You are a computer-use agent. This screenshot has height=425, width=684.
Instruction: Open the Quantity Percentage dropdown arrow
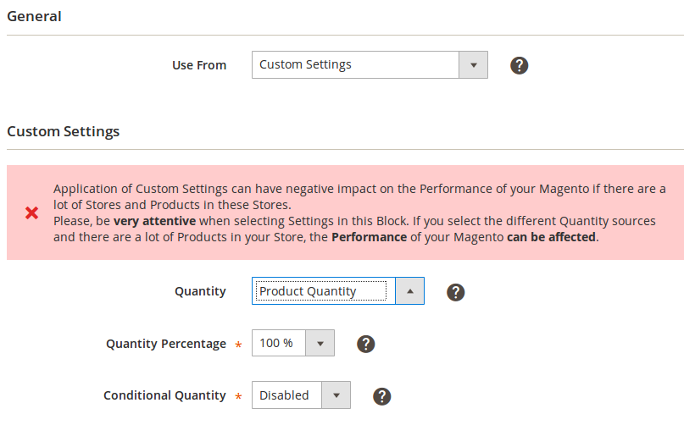pyautogui.click(x=320, y=344)
